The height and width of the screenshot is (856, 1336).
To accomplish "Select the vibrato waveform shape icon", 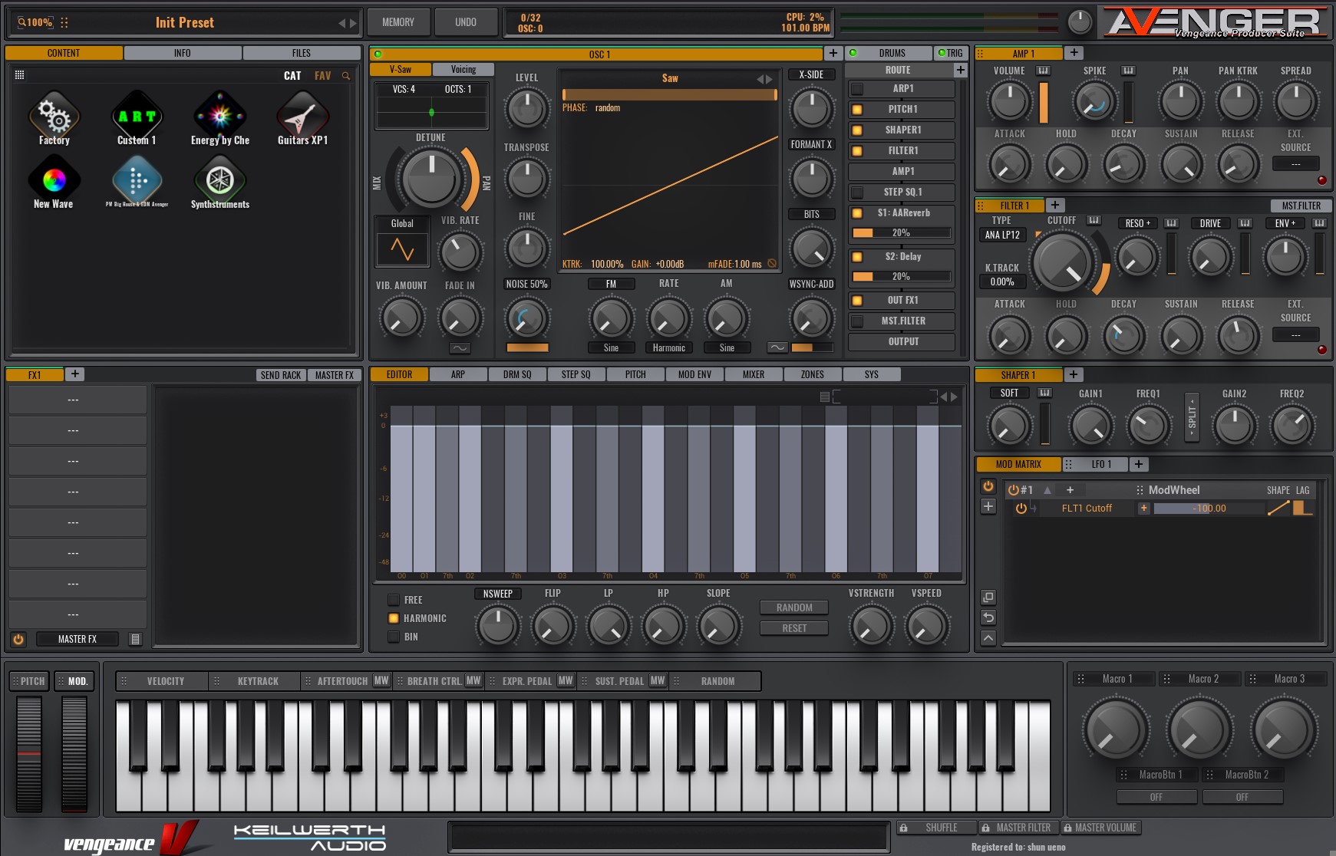I will [402, 249].
